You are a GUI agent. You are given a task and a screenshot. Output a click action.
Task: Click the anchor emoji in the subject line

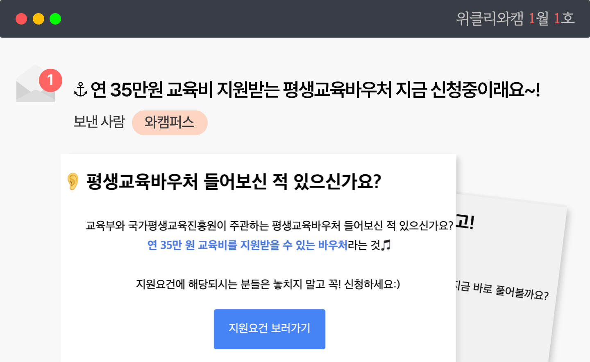point(80,90)
